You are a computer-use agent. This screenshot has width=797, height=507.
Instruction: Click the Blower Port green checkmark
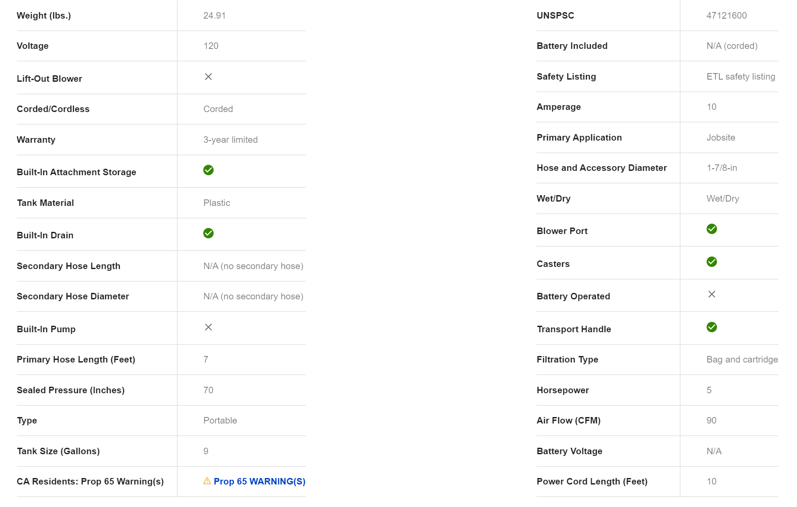click(x=712, y=229)
